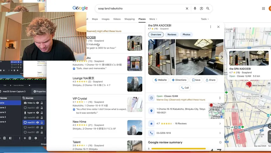271x153 pixels.
Task: Open the info icon beside review summary
Action: 220,142
